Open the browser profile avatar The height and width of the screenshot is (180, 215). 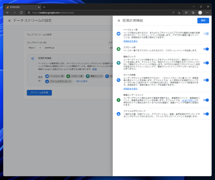tap(200, 13)
